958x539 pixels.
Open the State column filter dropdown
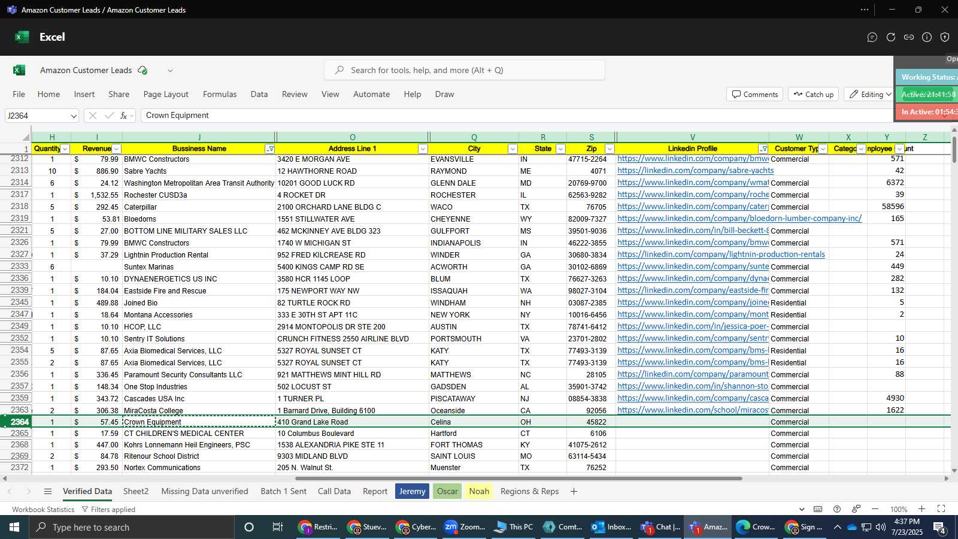pos(560,149)
